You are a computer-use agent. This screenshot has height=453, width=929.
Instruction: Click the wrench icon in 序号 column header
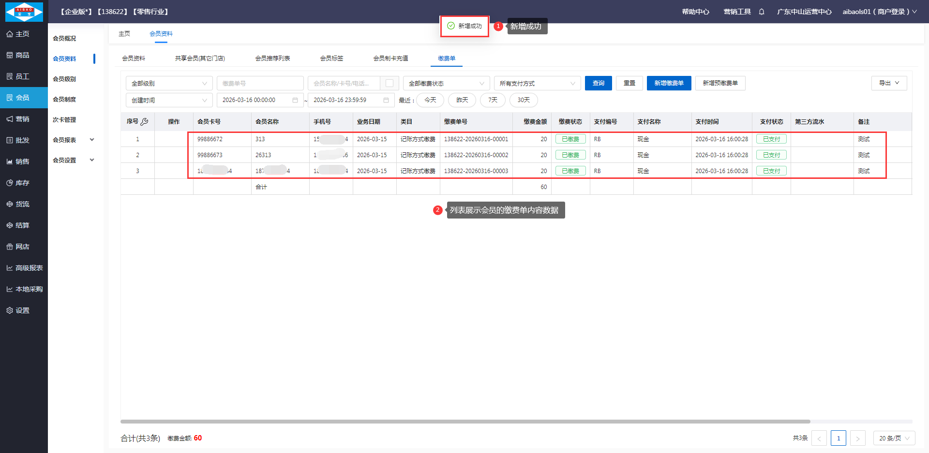pyautogui.click(x=144, y=122)
